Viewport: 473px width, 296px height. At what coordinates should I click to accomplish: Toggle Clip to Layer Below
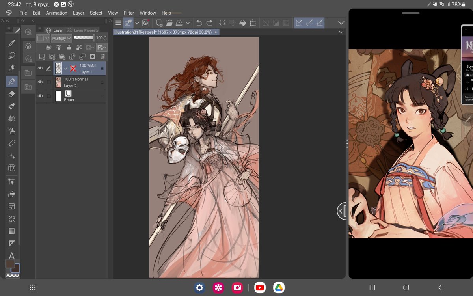click(49, 47)
